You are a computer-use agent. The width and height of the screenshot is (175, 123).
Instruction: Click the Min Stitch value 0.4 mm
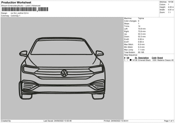point(141,47)
